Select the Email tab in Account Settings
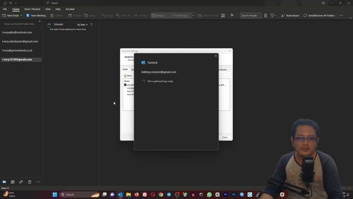The height and width of the screenshot is (199, 353). click(125, 69)
